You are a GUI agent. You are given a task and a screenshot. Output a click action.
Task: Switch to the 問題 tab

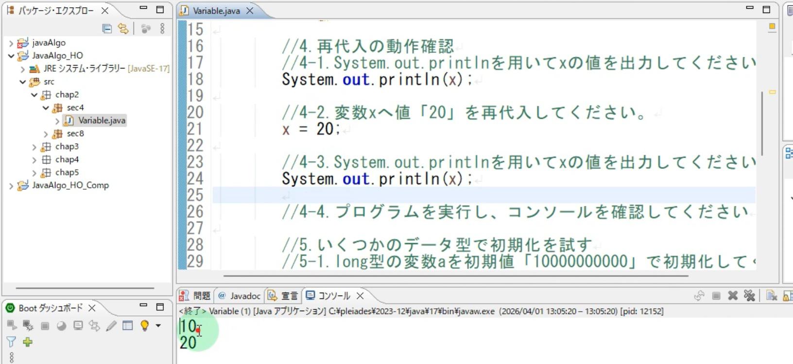pos(195,296)
